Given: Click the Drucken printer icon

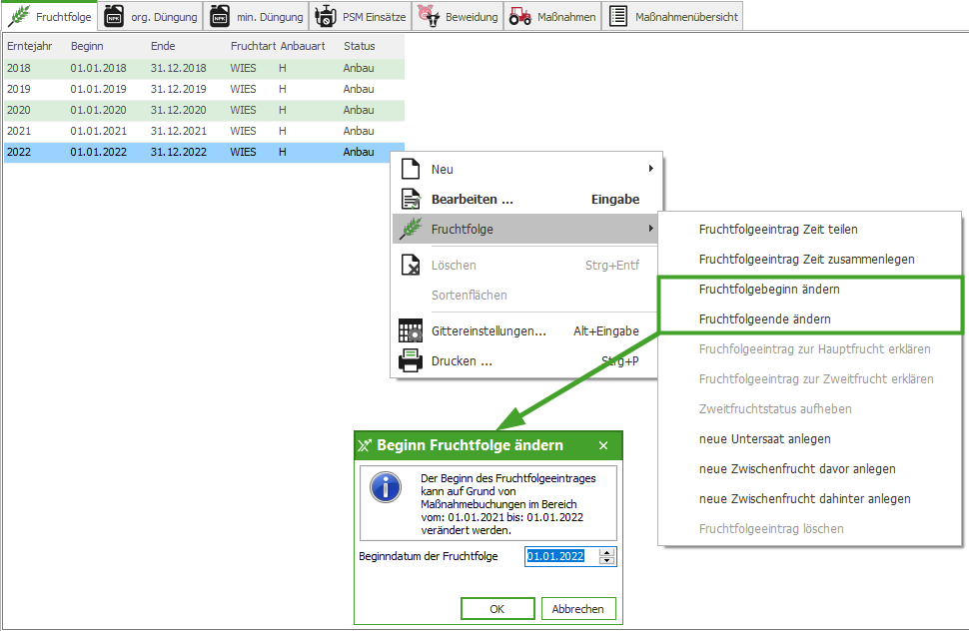Looking at the screenshot, I should [411, 361].
